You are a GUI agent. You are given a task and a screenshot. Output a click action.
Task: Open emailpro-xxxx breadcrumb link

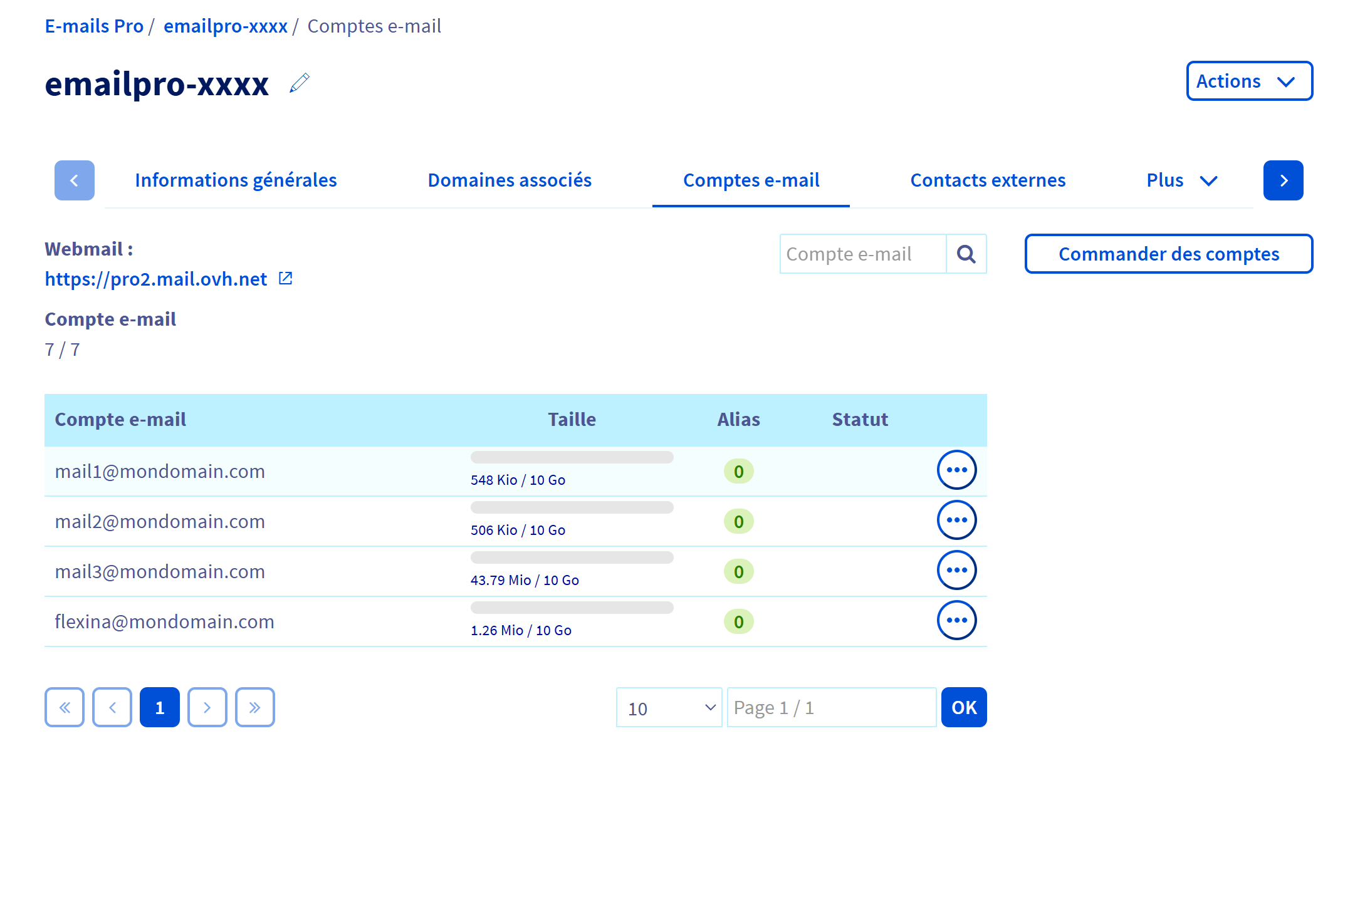tap(226, 26)
